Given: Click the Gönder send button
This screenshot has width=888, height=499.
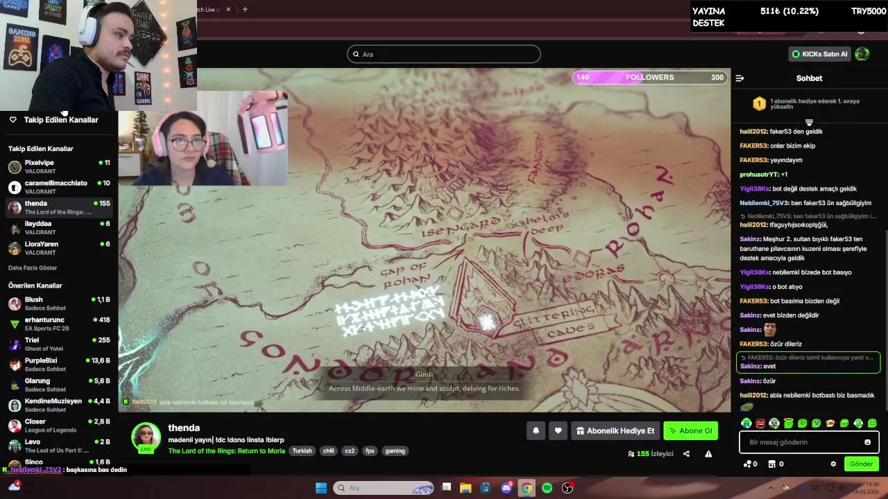Looking at the screenshot, I should [x=862, y=464].
